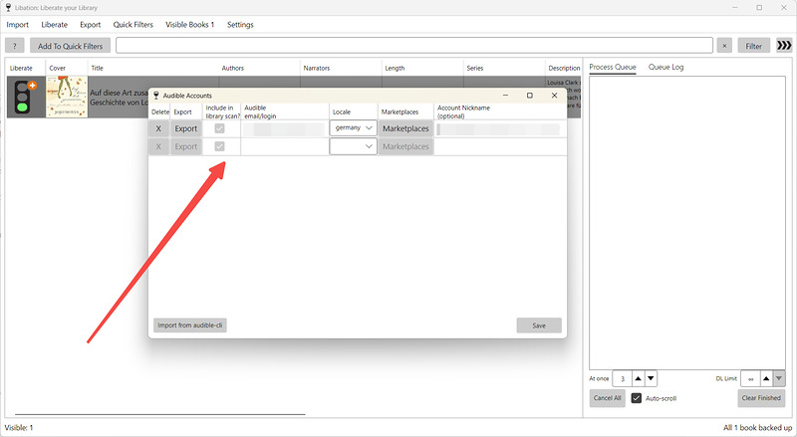Click the Liberate column header
The image size is (797, 437).
(x=21, y=68)
